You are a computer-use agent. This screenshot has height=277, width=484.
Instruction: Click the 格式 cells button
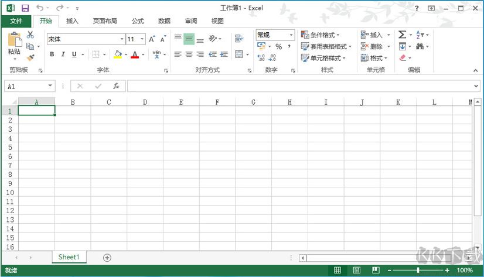coord(374,58)
